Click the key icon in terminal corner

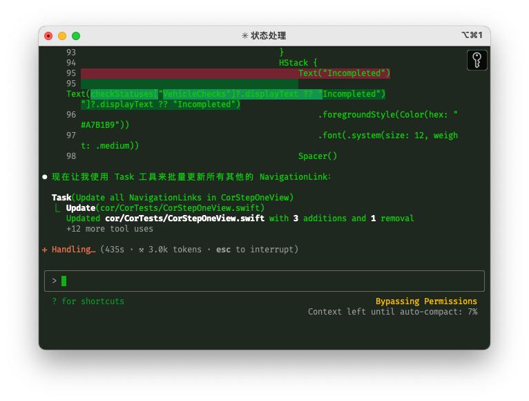click(477, 60)
